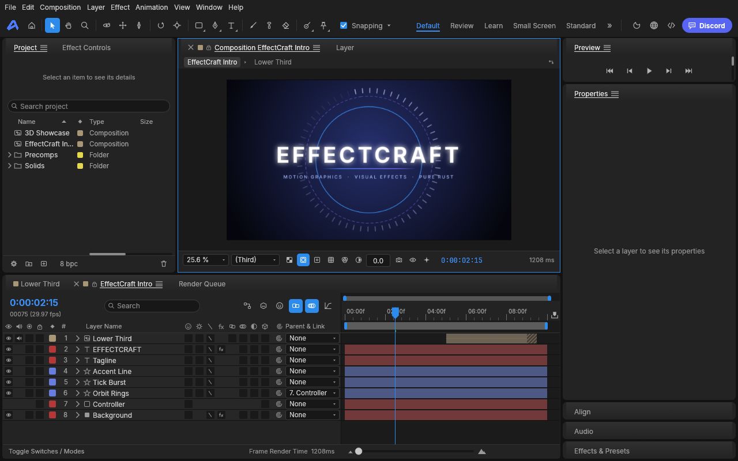Click the Search project field

click(x=89, y=106)
